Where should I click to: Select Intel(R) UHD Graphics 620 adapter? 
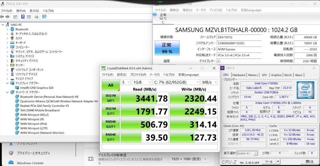pyautogui.click(x=37, y=88)
